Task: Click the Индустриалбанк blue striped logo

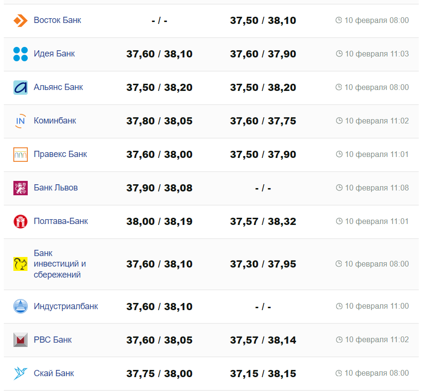Action: tap(21, 306)
